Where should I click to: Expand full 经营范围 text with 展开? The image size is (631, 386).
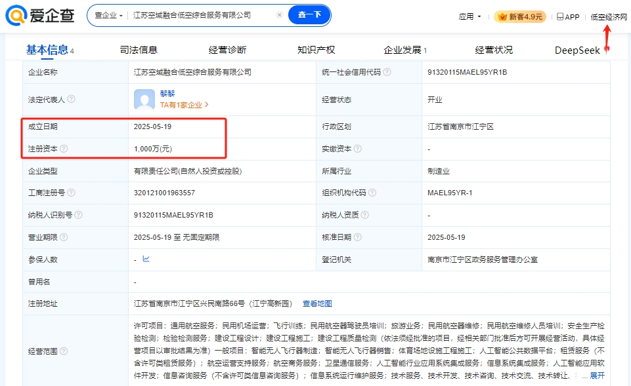(x=597, y=376)
